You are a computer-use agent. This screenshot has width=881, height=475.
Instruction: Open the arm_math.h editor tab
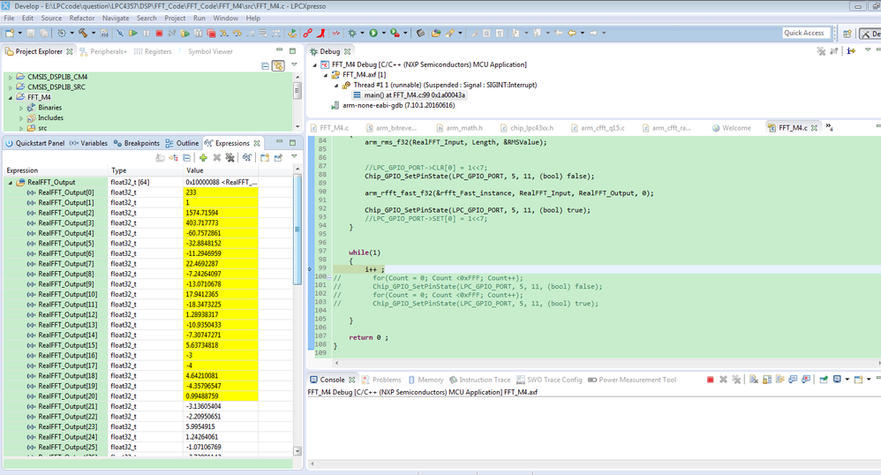pyautogui.click(x=466, y=128)
